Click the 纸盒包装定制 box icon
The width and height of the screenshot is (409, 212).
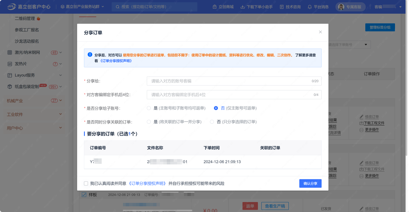click(9, 87)
